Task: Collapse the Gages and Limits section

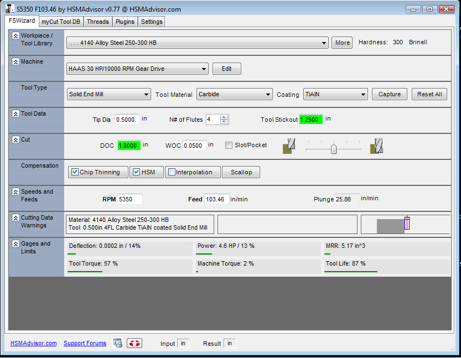Action: click(x=15, y=243)
